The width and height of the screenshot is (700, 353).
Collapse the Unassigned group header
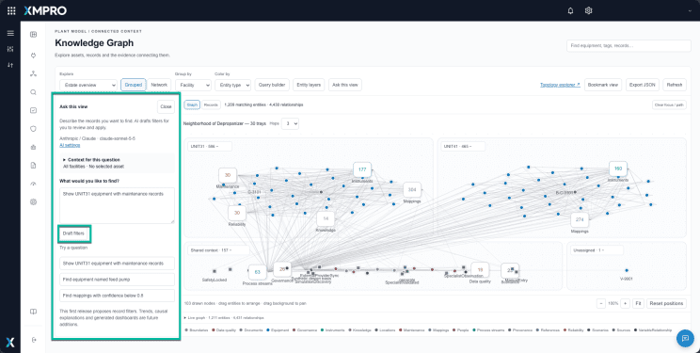pyautogui.click(x=597, y=250)
